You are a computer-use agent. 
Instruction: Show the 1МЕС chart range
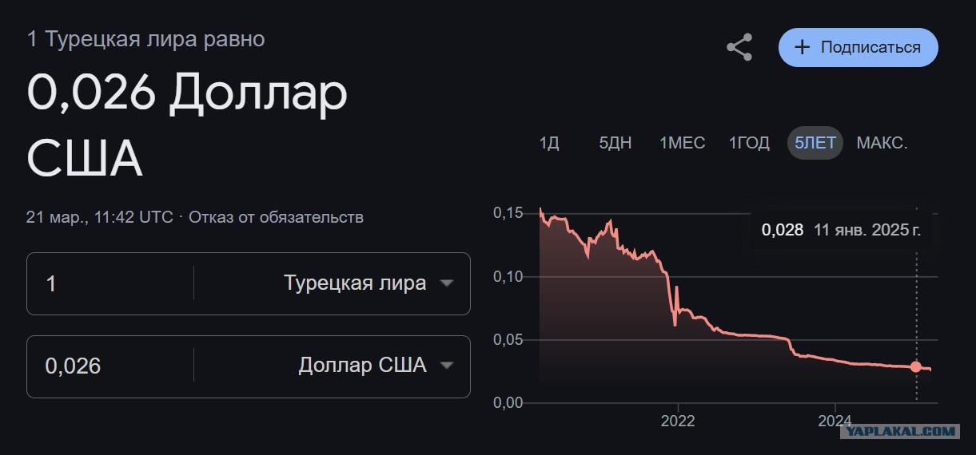[682, 143]
